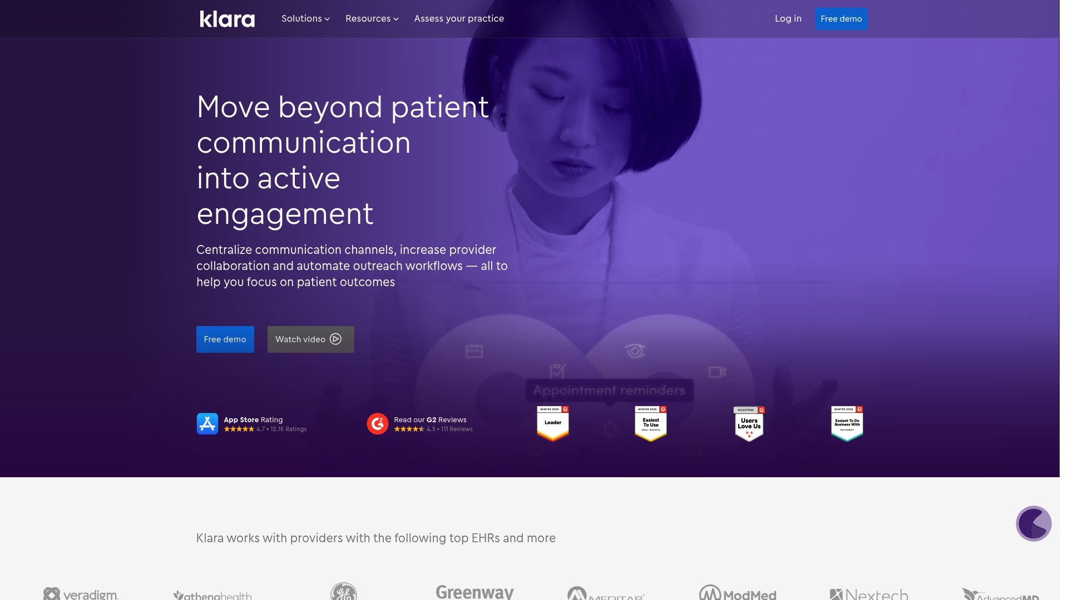Click the veradigm partner logo

pyautogui.click(x=81, y=594)
